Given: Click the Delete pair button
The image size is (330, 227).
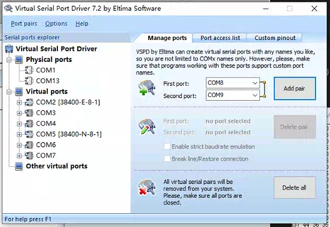Looking at the screenshot, I should point(295,127).
